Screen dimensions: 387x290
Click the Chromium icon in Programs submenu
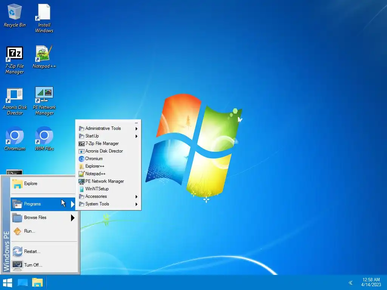point(82,159)
